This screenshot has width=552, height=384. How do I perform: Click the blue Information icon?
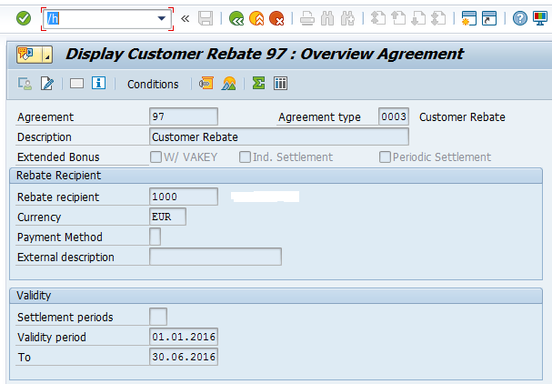pos(98,84)
